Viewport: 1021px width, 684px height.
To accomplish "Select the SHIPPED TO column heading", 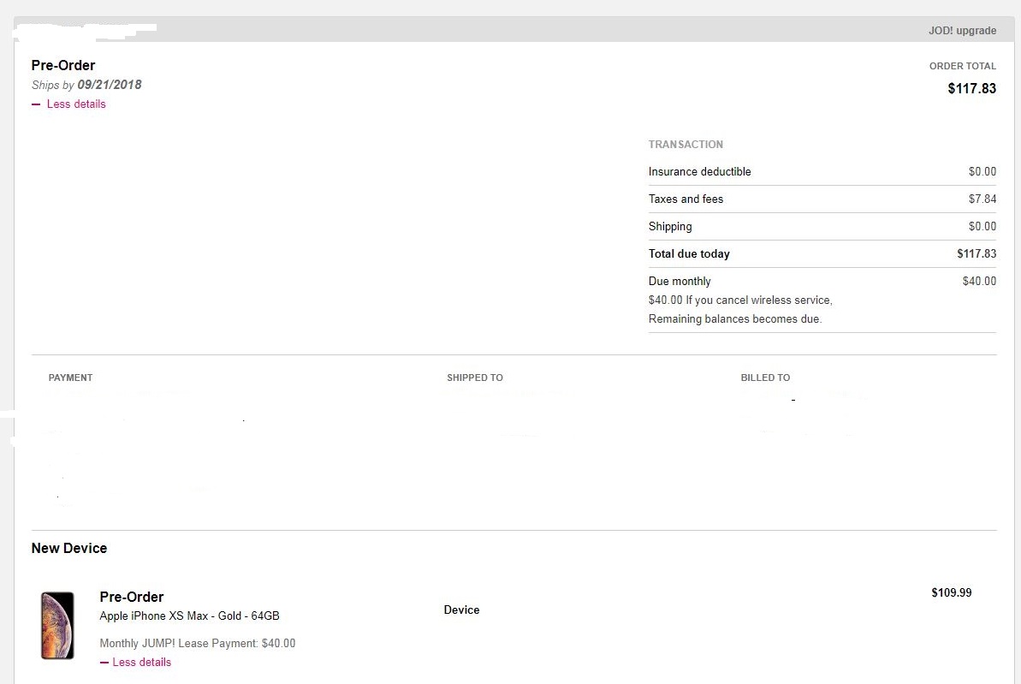I will pos(475,378).
